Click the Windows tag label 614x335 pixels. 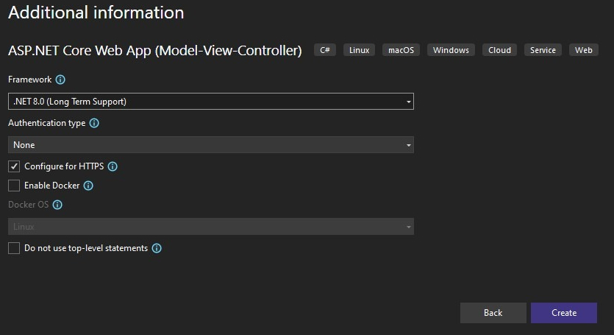click(451, 50)
